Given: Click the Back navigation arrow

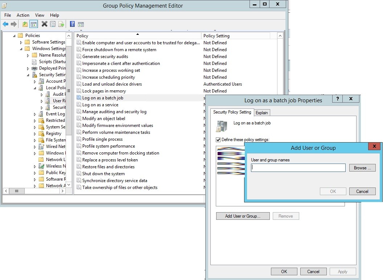Looking at the screenshot, I should point(5,24).
